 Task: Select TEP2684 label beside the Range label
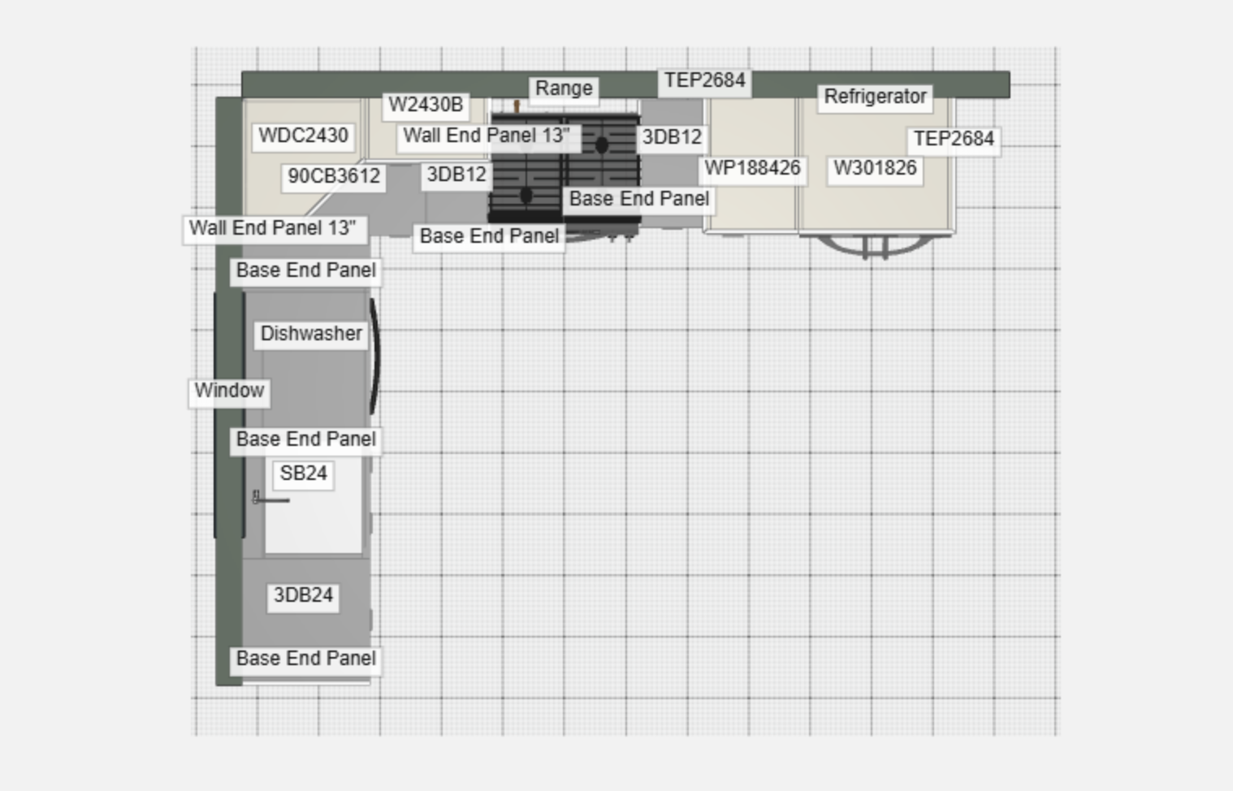(x=704, y=80)
